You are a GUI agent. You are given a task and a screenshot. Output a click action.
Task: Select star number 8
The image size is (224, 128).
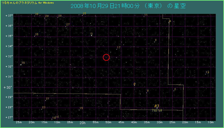tap(154, 42)
